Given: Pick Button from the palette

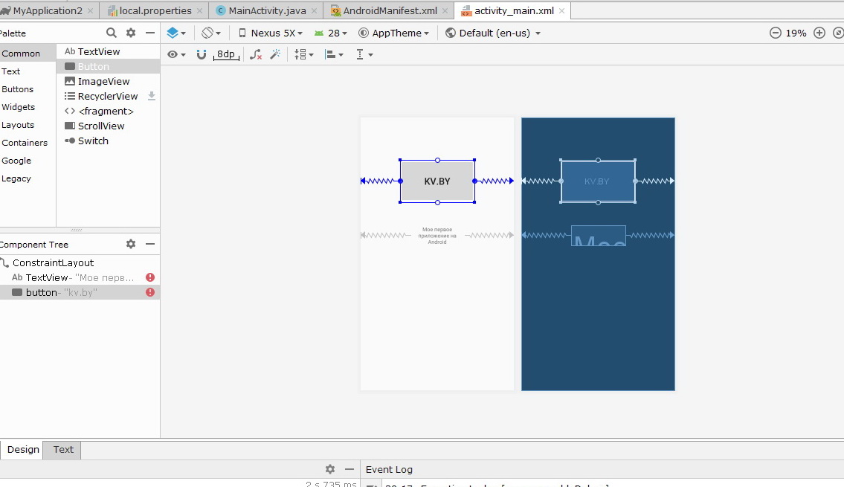Looking at the screenshot, I should 108,66.
